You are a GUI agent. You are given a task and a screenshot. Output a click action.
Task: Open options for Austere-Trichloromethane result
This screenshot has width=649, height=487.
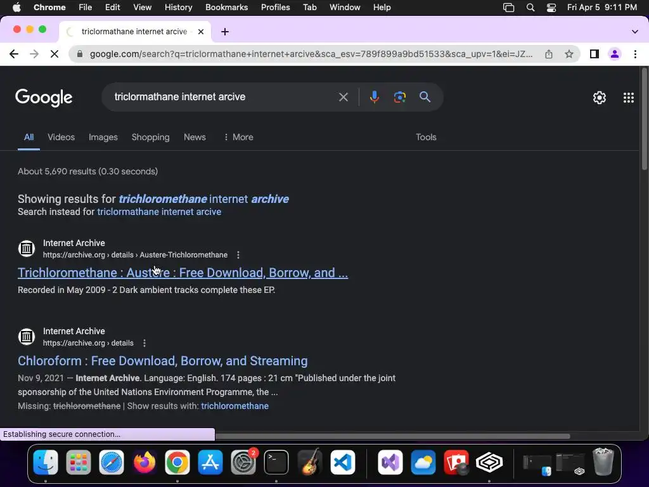[238, 255]
